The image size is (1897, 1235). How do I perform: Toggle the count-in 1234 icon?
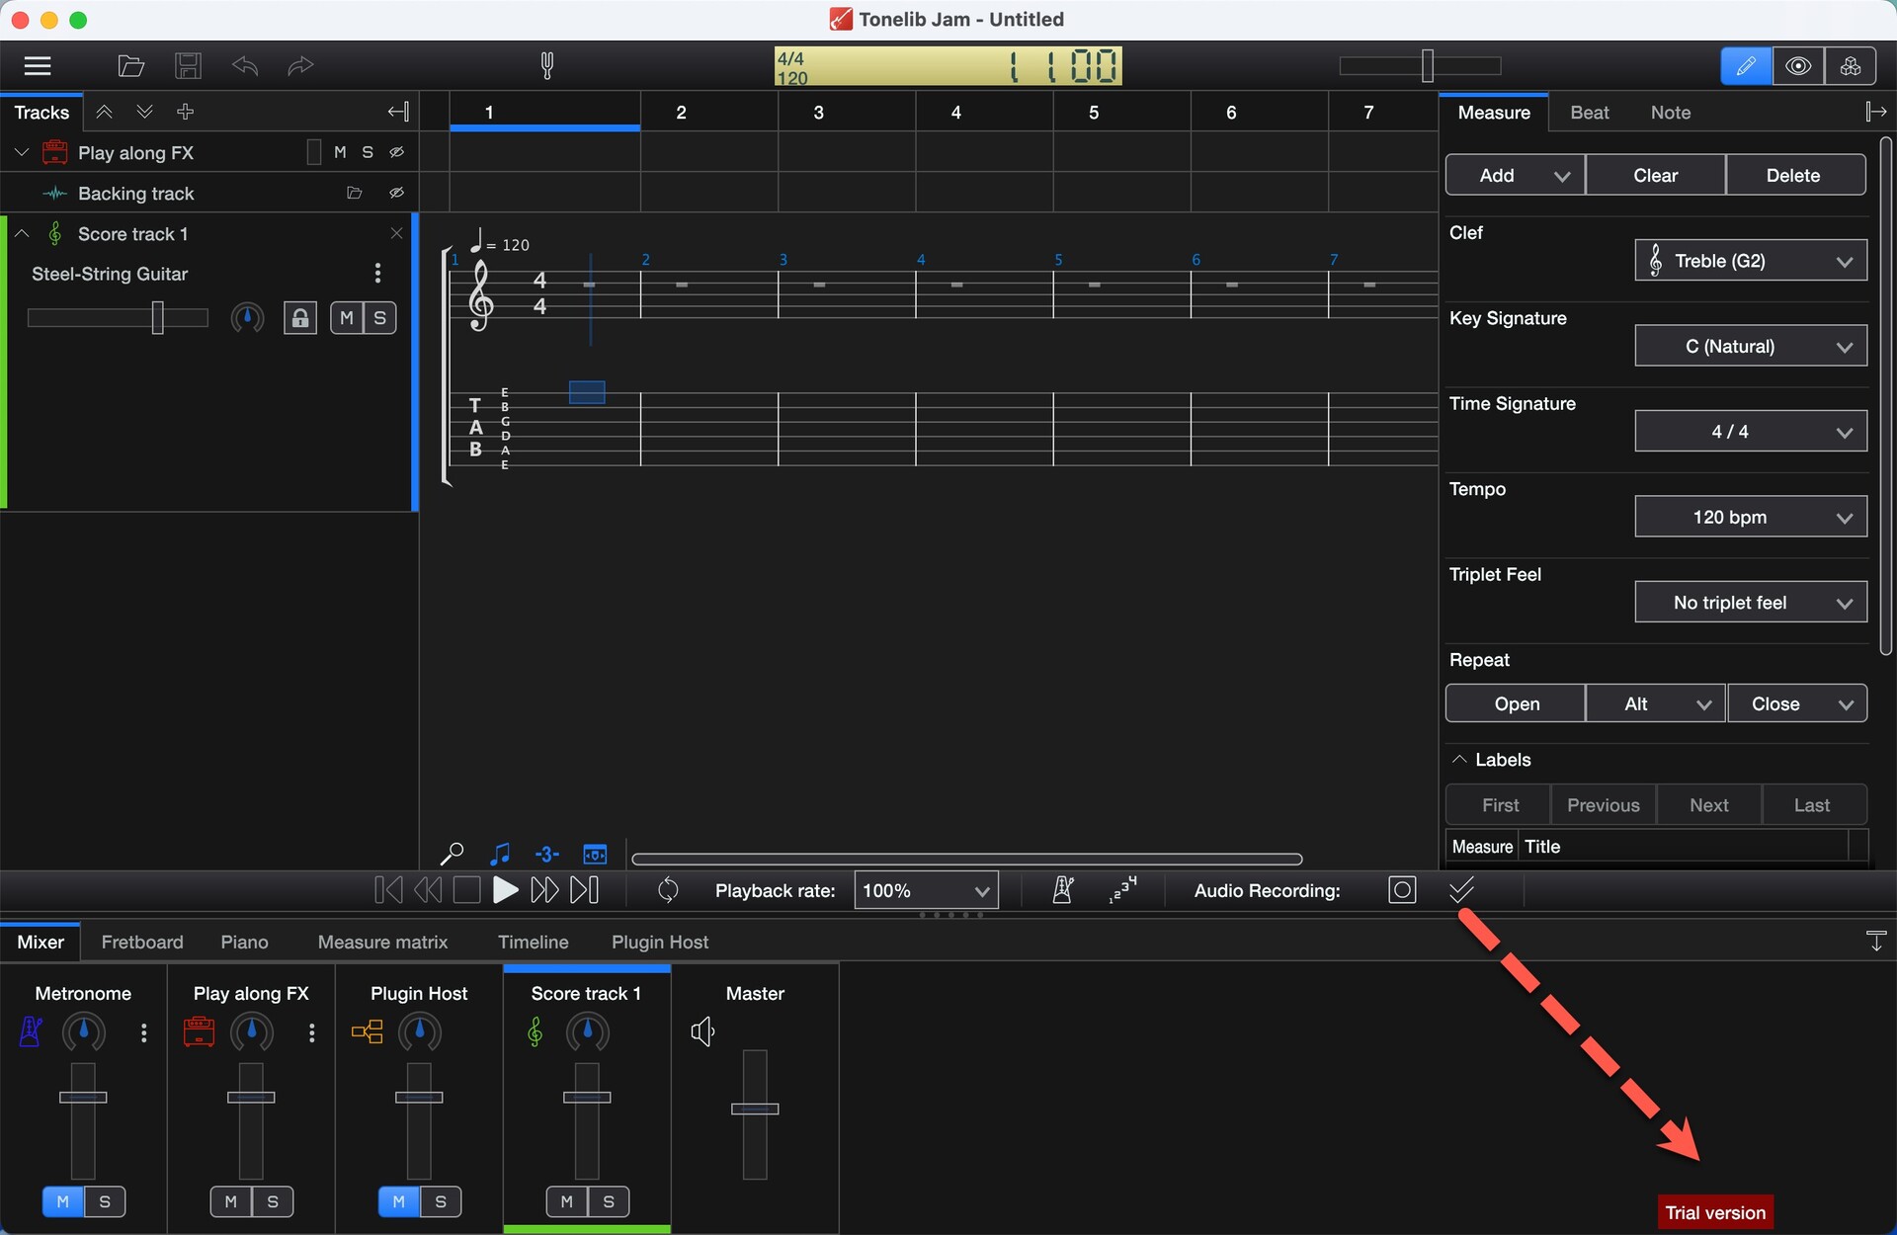[1122, 890]
